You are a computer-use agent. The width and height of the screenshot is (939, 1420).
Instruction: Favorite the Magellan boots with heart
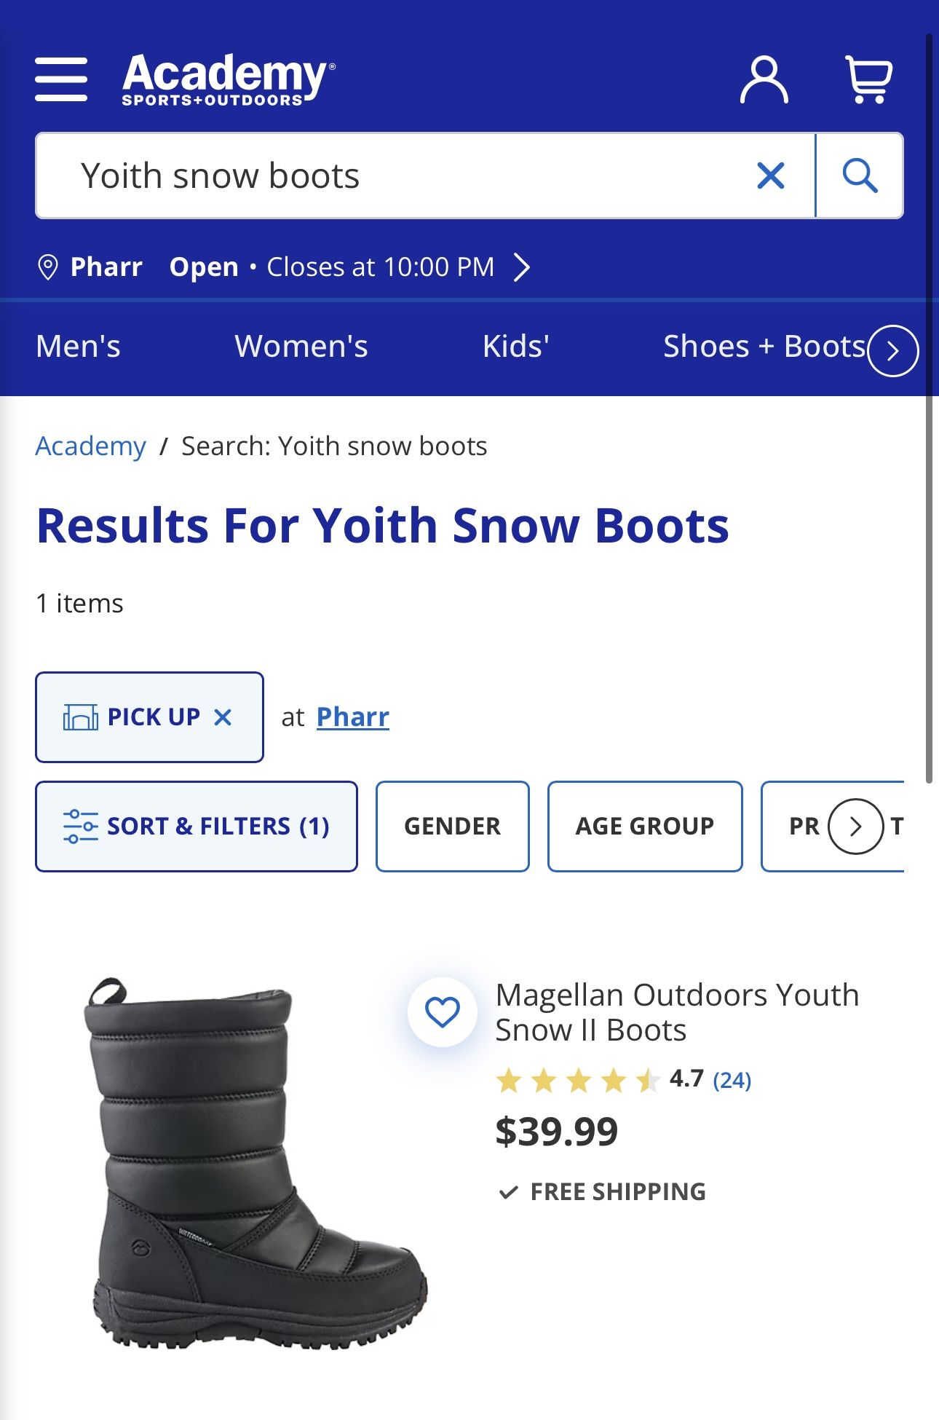442,1011
